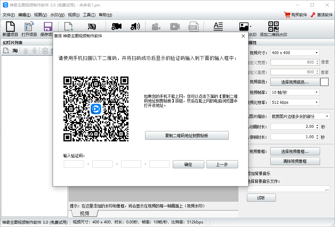
Task: Close the activation dialog with X
Action: pos(243,36)
